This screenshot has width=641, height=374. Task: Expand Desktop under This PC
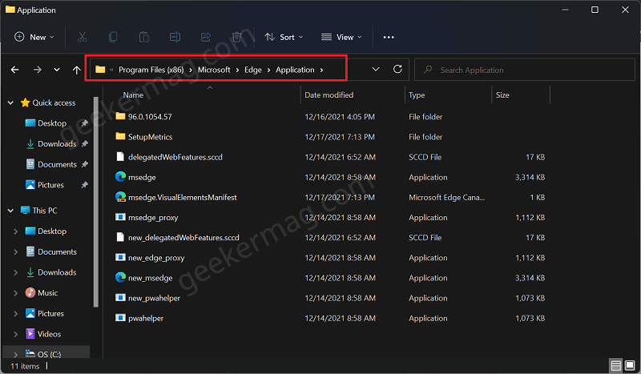click(x=15, y=231)
